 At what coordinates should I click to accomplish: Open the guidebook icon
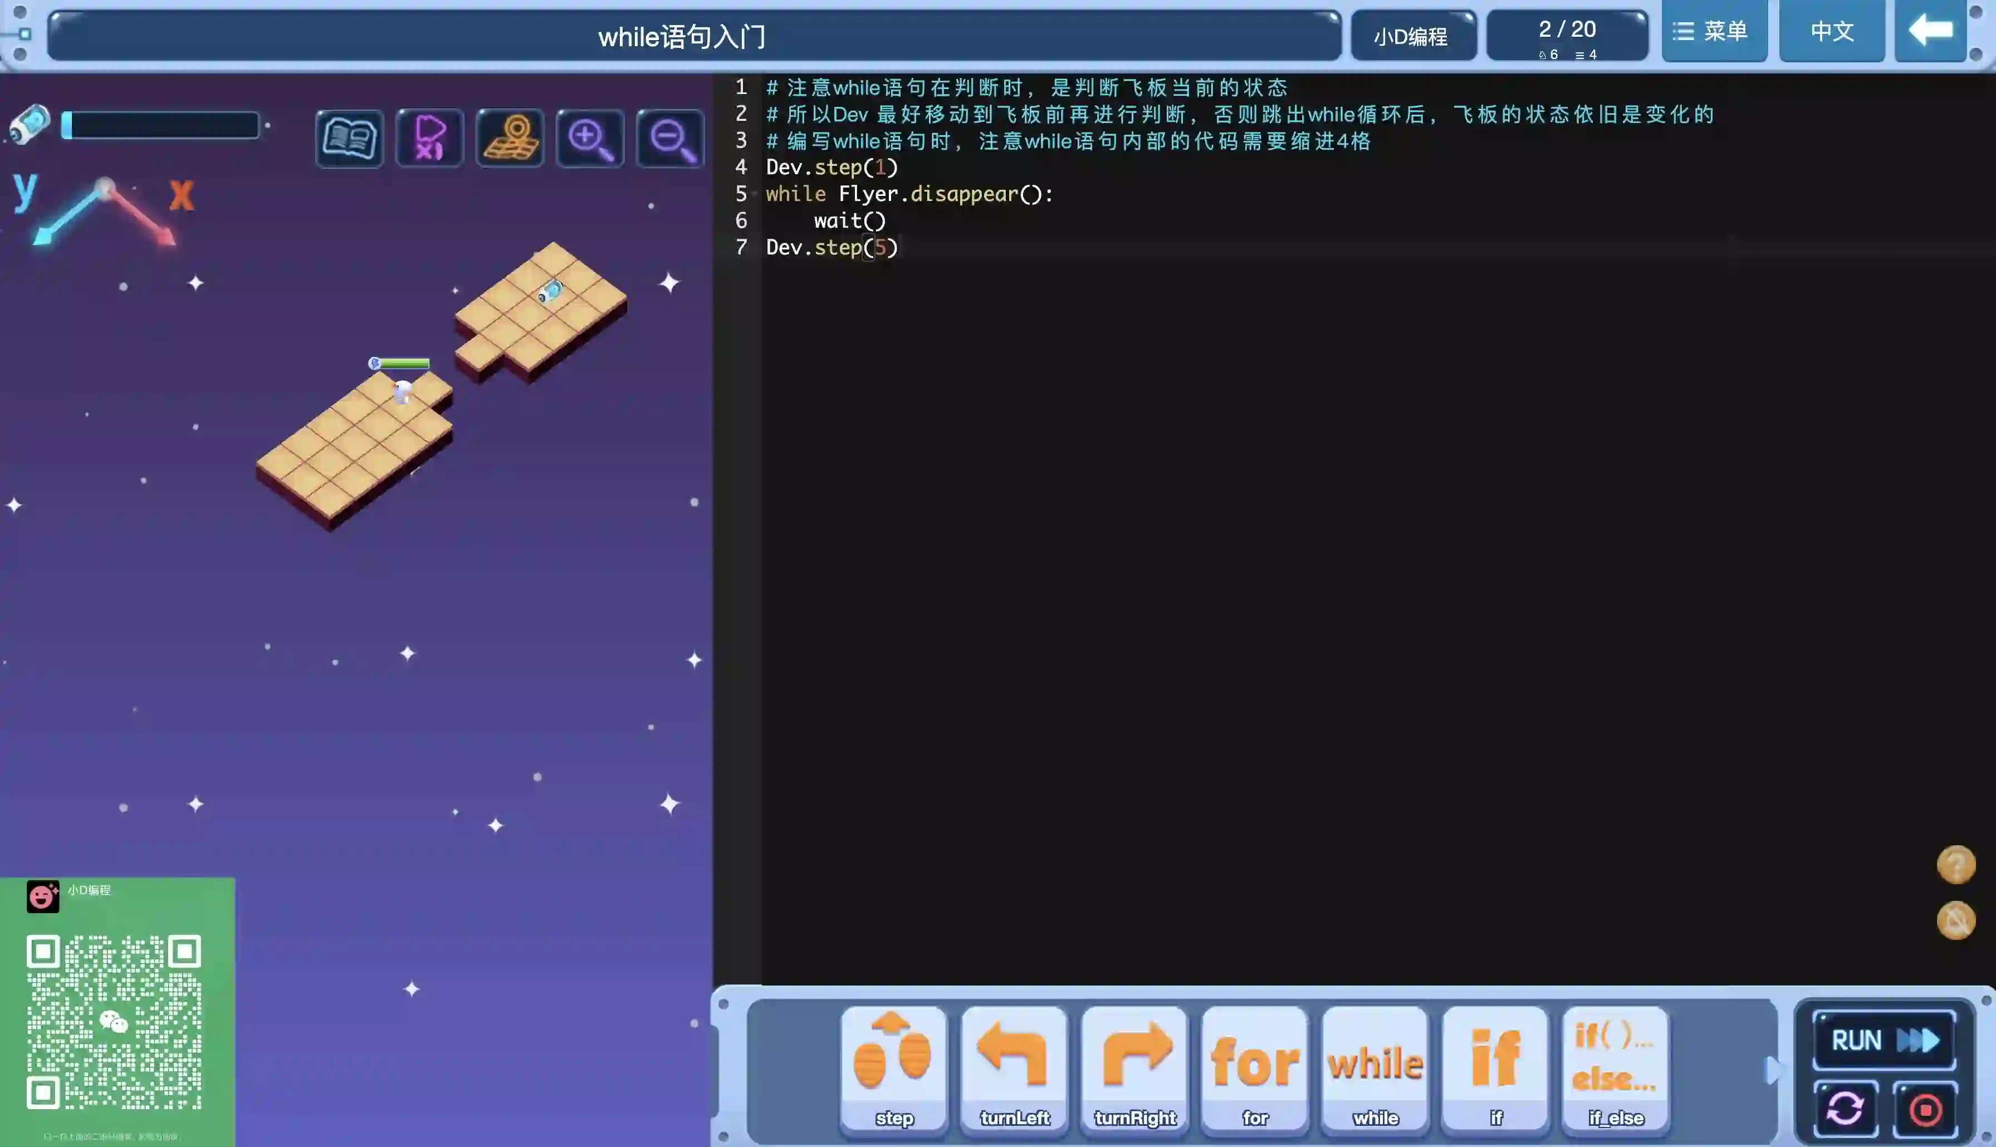[349, 139]
